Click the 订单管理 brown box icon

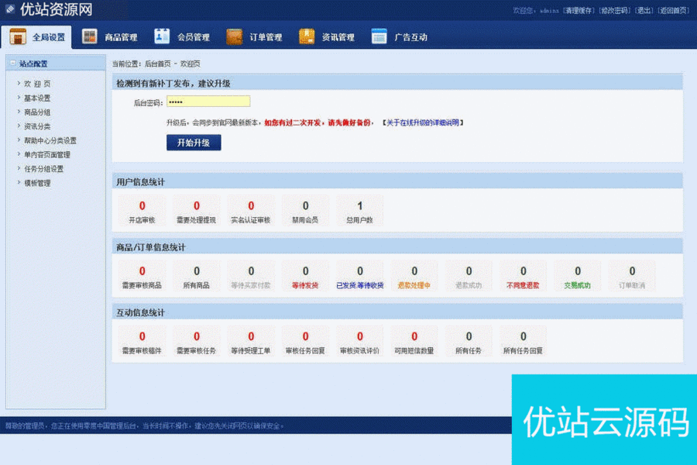234,36
